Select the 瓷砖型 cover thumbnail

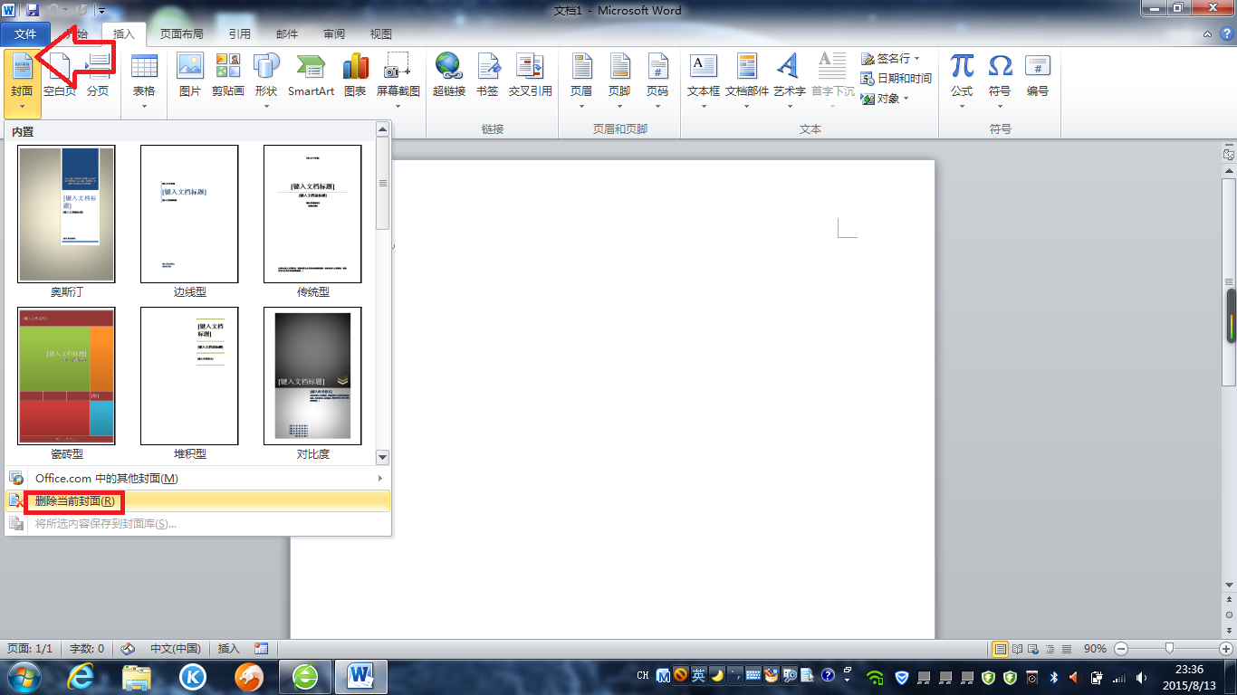[66, 376]
